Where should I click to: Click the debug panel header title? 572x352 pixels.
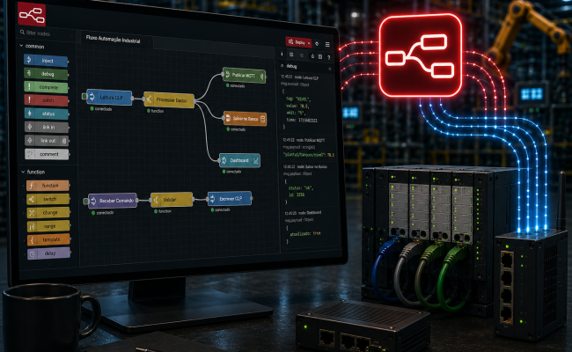coord(291,66)
